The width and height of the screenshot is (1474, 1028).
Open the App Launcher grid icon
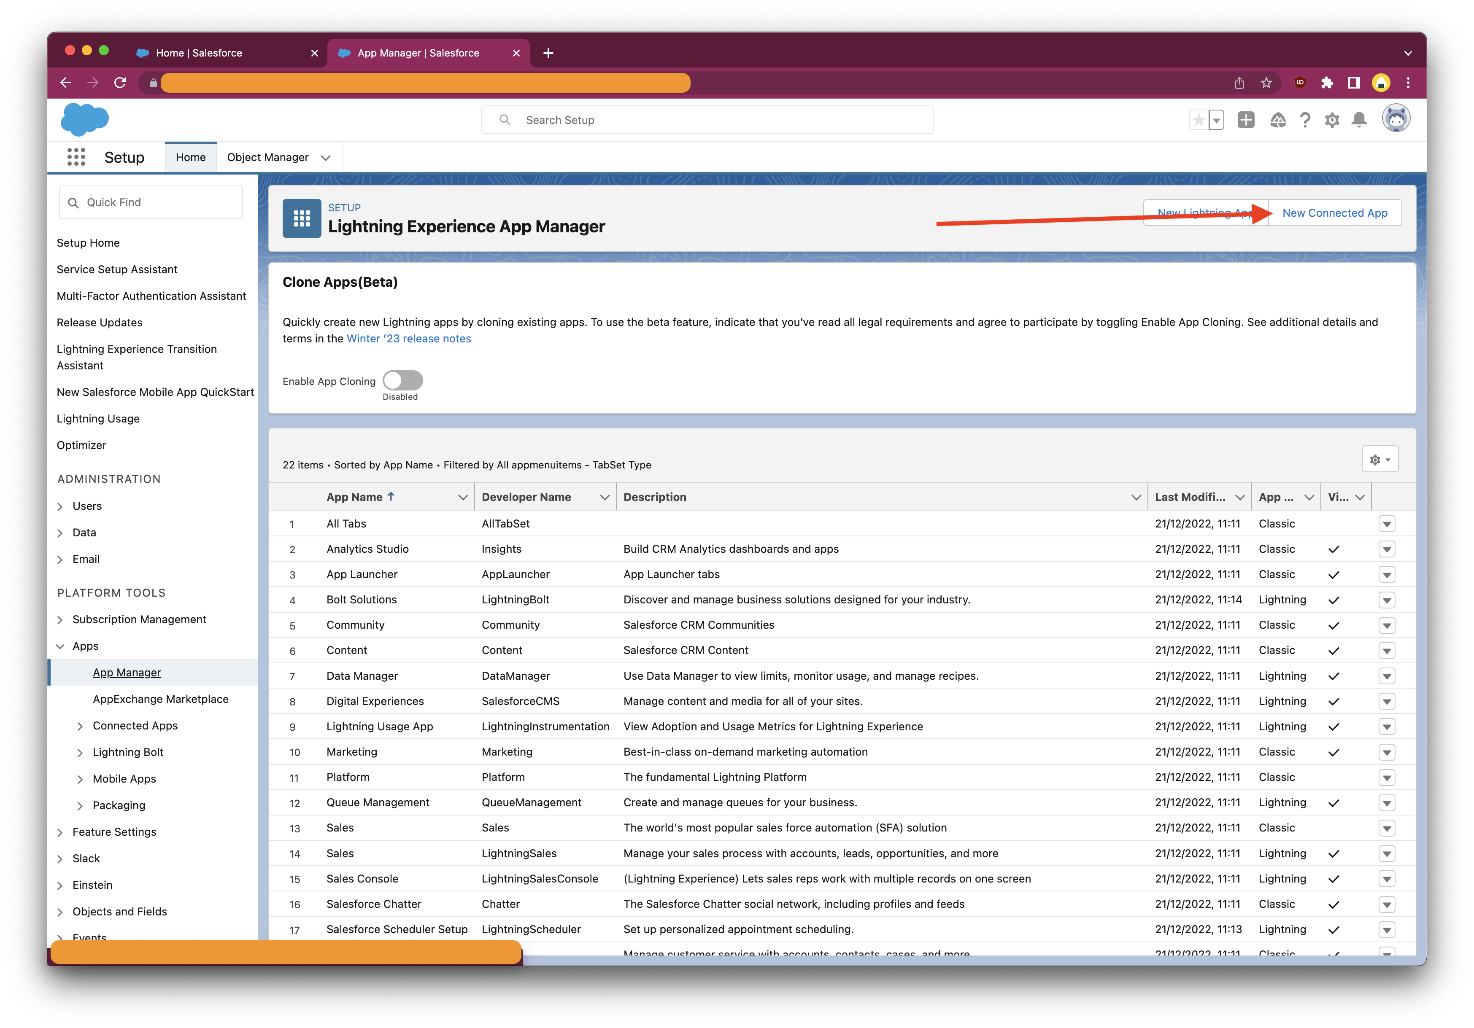point(76,156)
